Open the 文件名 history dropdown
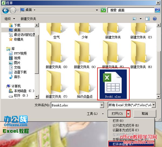 pos(102,105)
